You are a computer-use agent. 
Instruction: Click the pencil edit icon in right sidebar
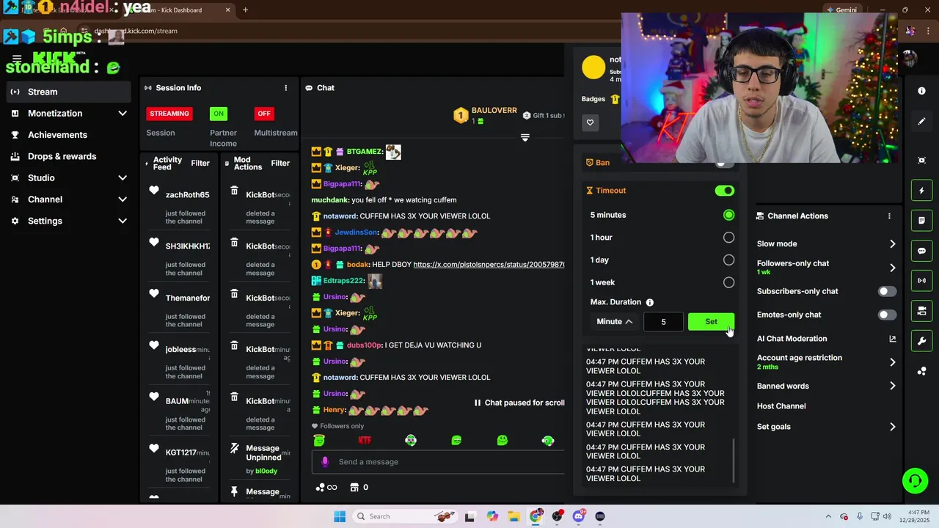point(921,122)
